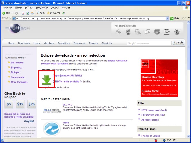Open the More Packages sidebar link

pyautogui.click(x=19, y=82)
